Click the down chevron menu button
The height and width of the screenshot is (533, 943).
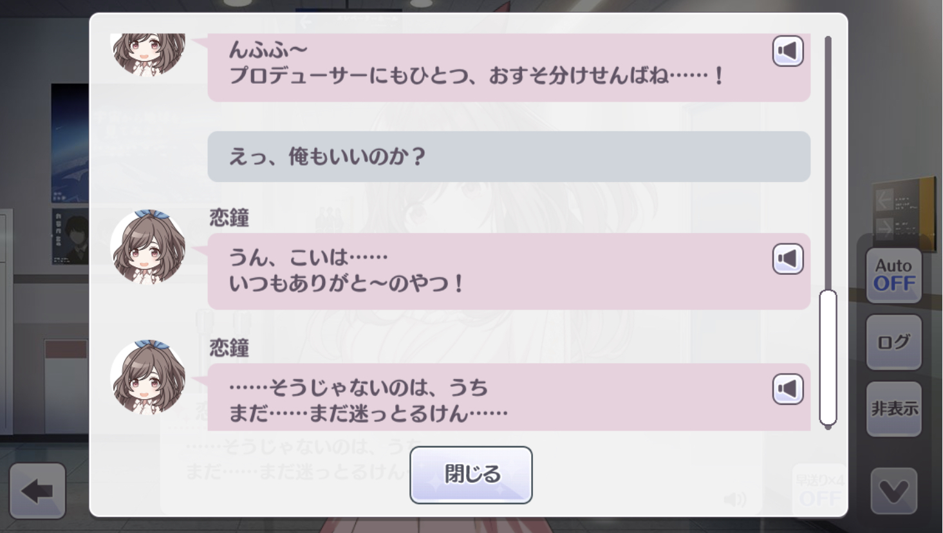pos(894,491)
